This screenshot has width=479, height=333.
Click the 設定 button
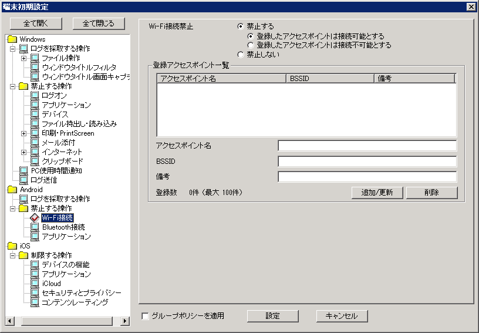pos(272,316)
